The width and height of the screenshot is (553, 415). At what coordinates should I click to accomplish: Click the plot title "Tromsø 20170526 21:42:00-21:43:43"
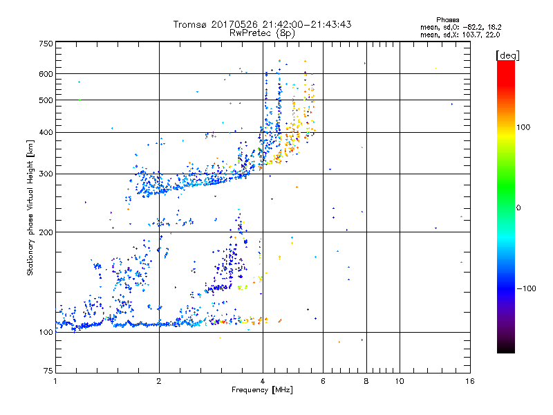262,24
